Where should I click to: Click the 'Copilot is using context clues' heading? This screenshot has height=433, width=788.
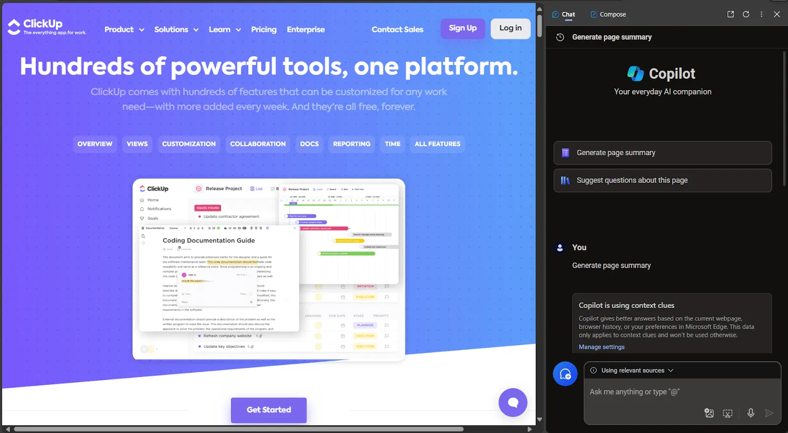click(x=626, y=305)
